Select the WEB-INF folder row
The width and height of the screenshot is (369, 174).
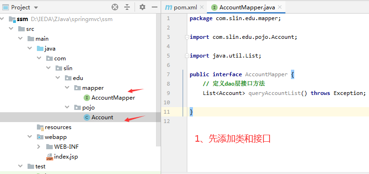[66, 147]
